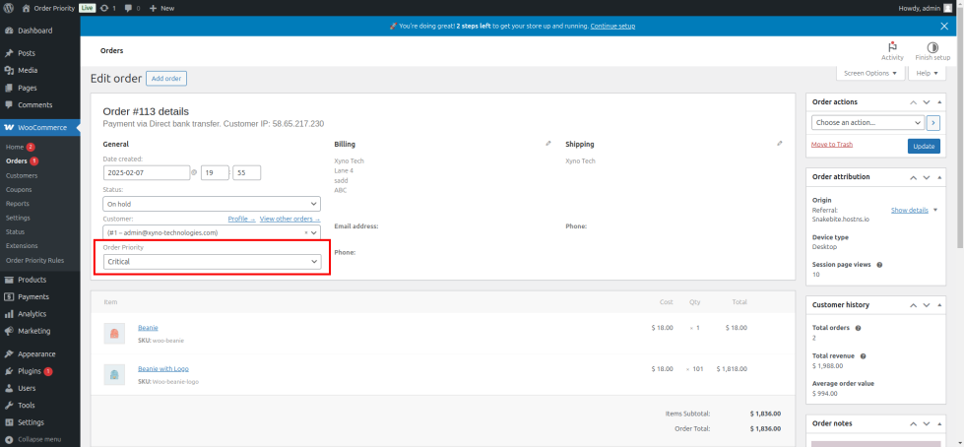964x447 pixels.
Task: Edit shipping address pencil icon
Action: tap(779, 144)
